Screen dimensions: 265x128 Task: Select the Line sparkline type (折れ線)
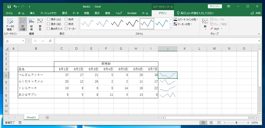23,24
